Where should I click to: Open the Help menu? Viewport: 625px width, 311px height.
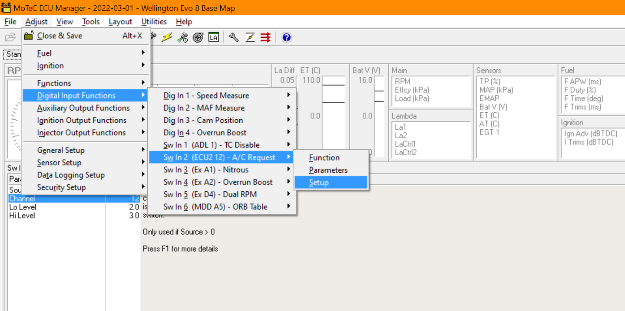[x=184, y=22]
